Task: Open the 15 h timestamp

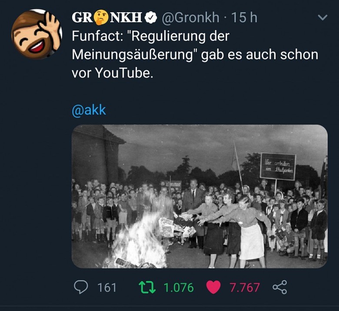Action: [244, 17]
